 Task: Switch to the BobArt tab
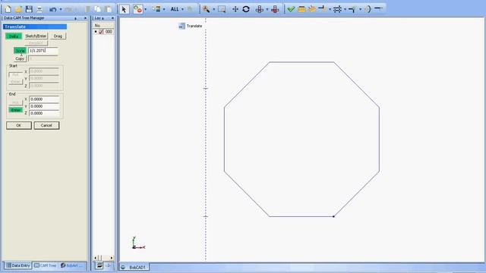[x=72, y=265]
